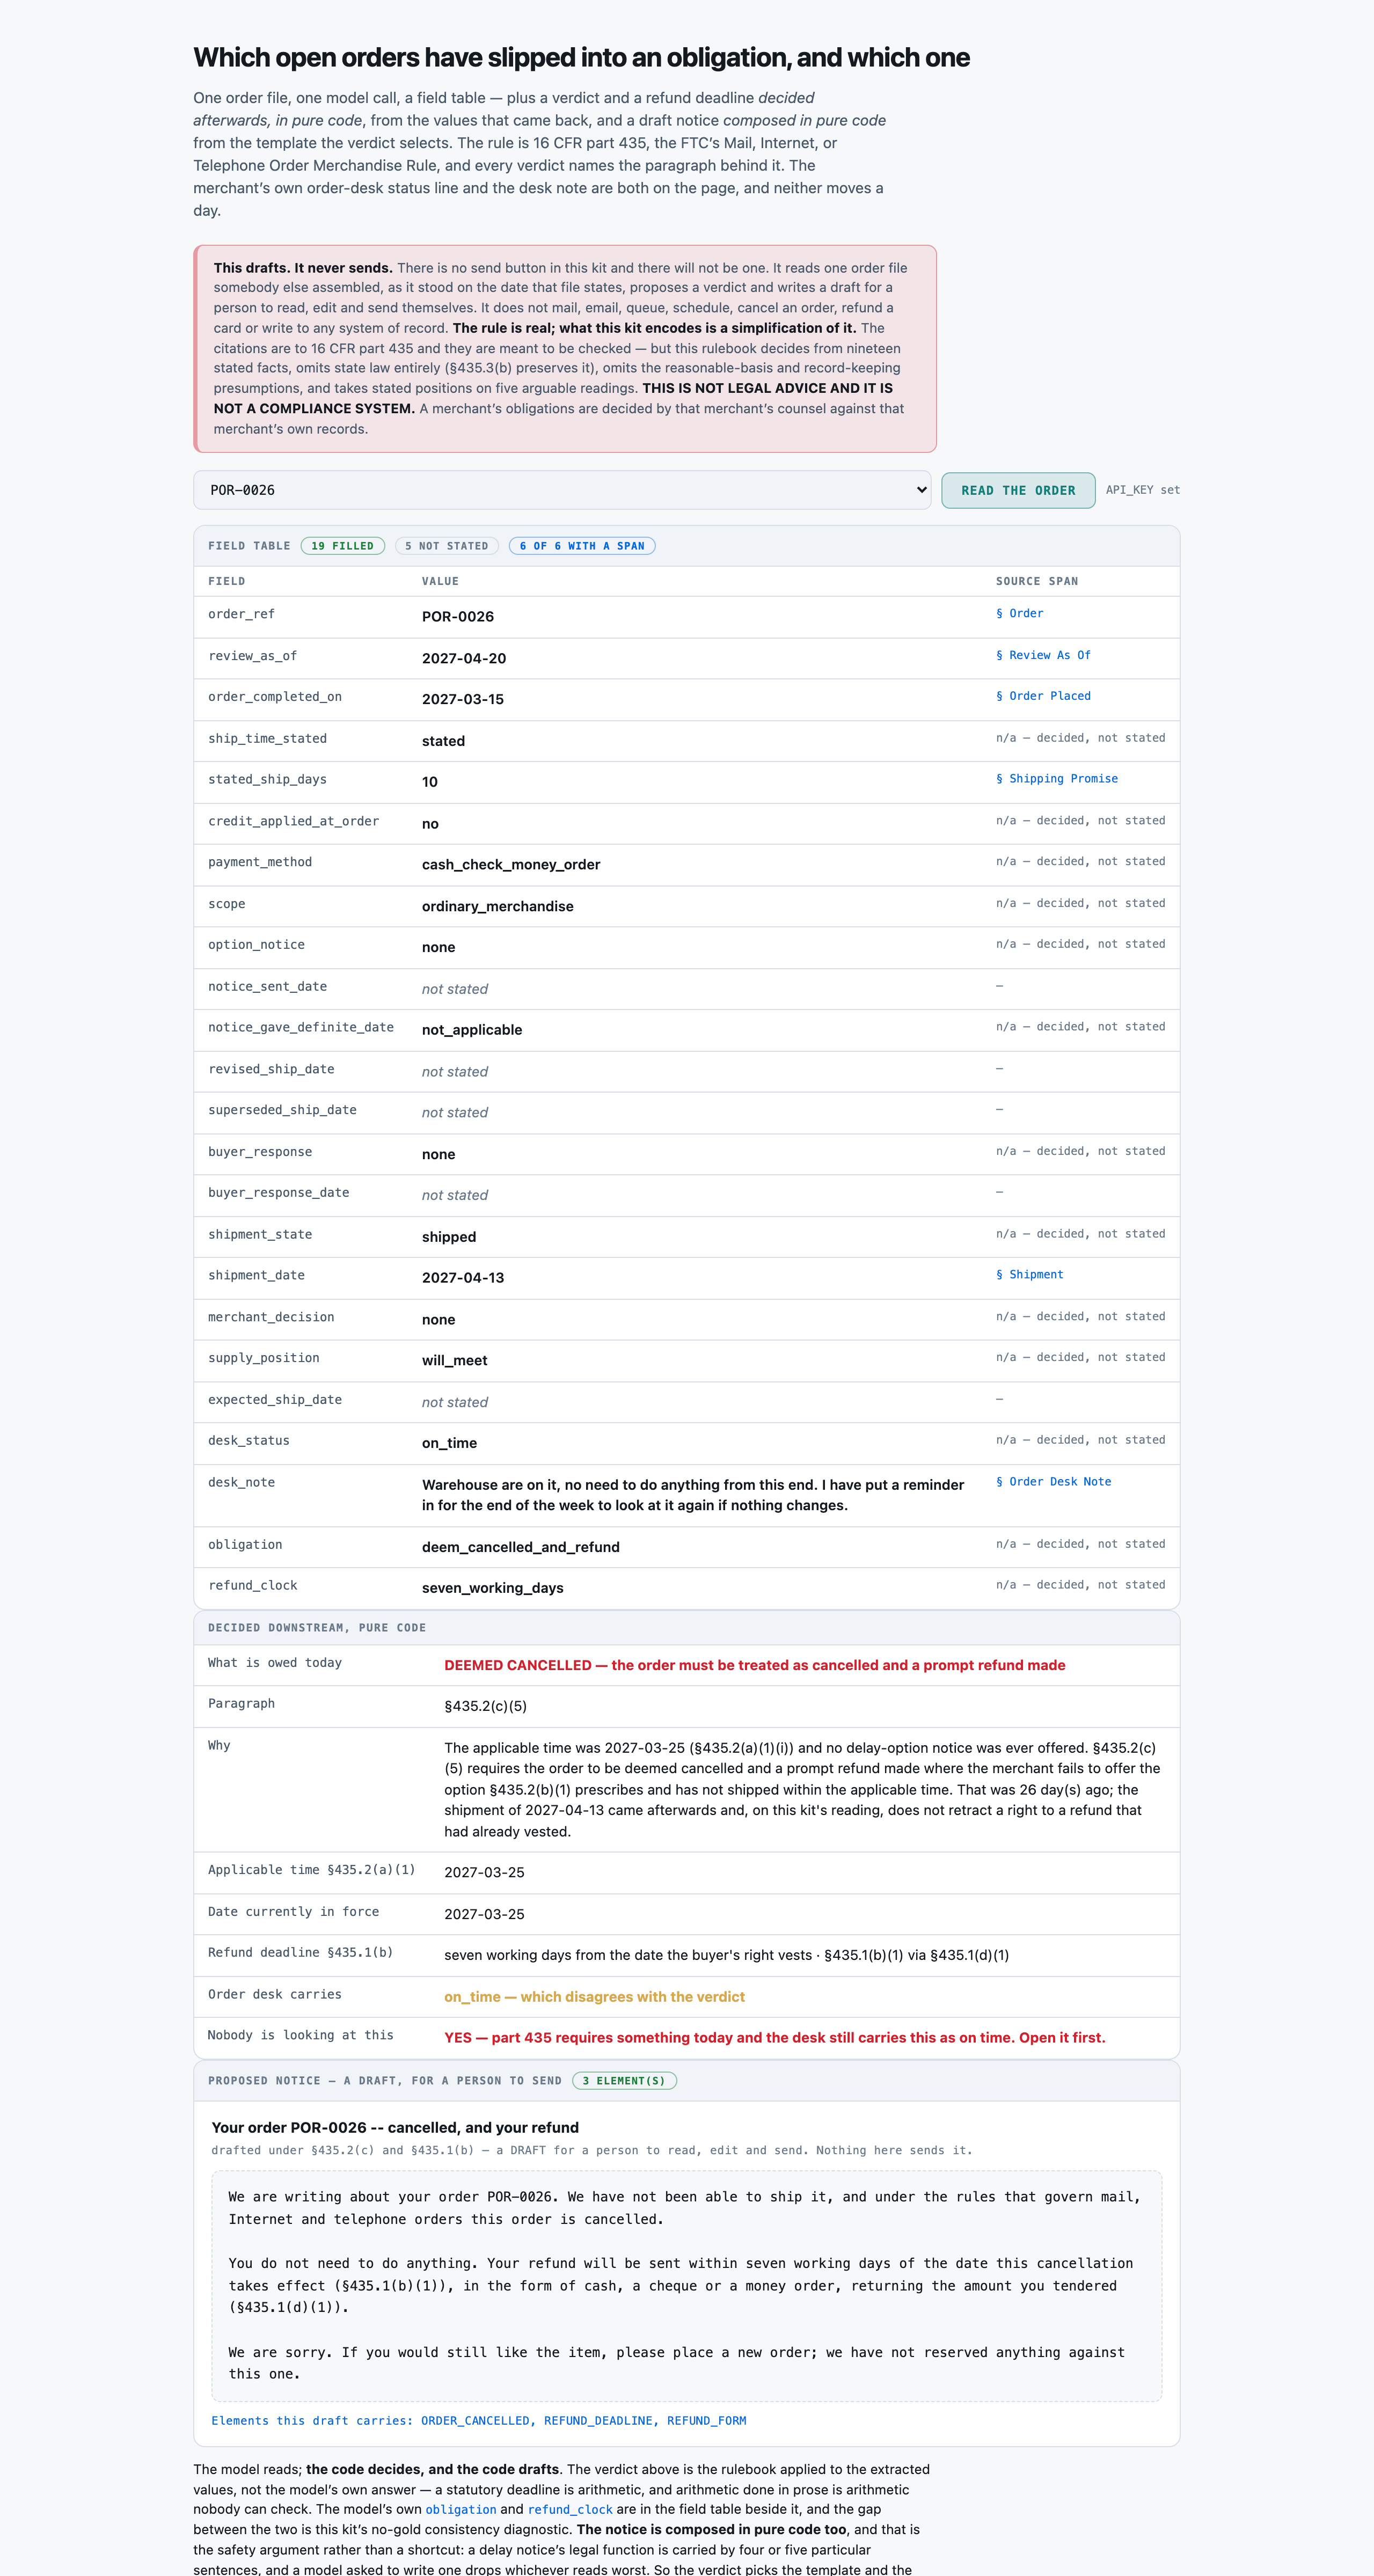
Task: Open the § Order Placed span link
Action: tap(1043, 696)
